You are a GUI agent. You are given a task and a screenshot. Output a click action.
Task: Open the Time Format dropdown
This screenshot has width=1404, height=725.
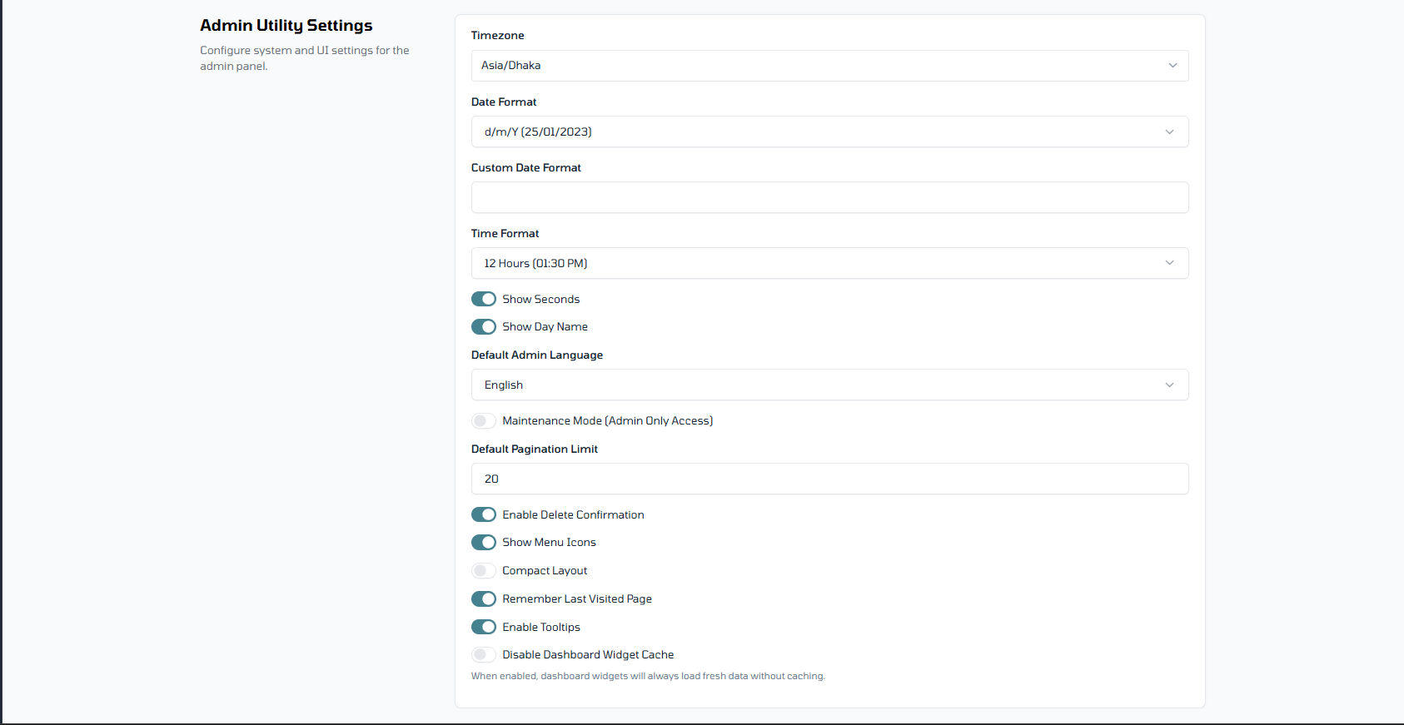pyautogui.click(x=829, y=263)
